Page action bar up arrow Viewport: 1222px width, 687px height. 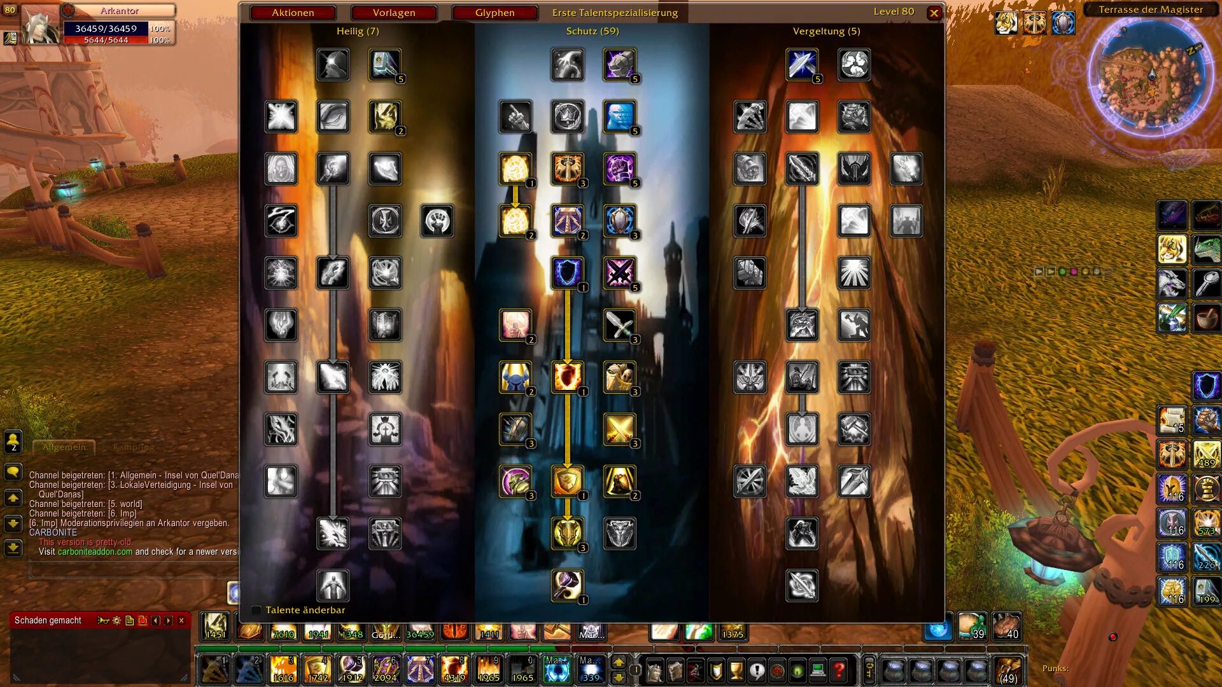point(619,662)
